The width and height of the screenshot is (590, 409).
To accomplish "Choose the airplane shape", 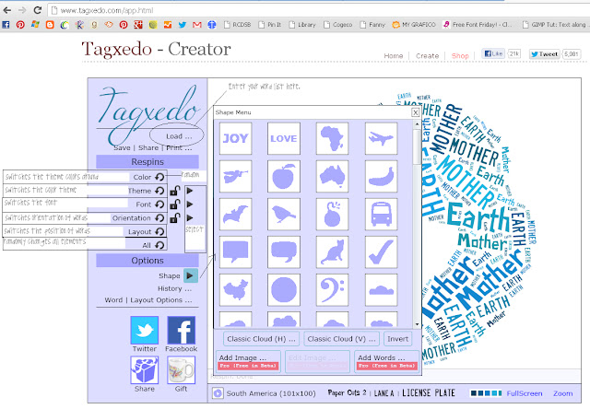I will pyautogui.click(x=381, y=138).
